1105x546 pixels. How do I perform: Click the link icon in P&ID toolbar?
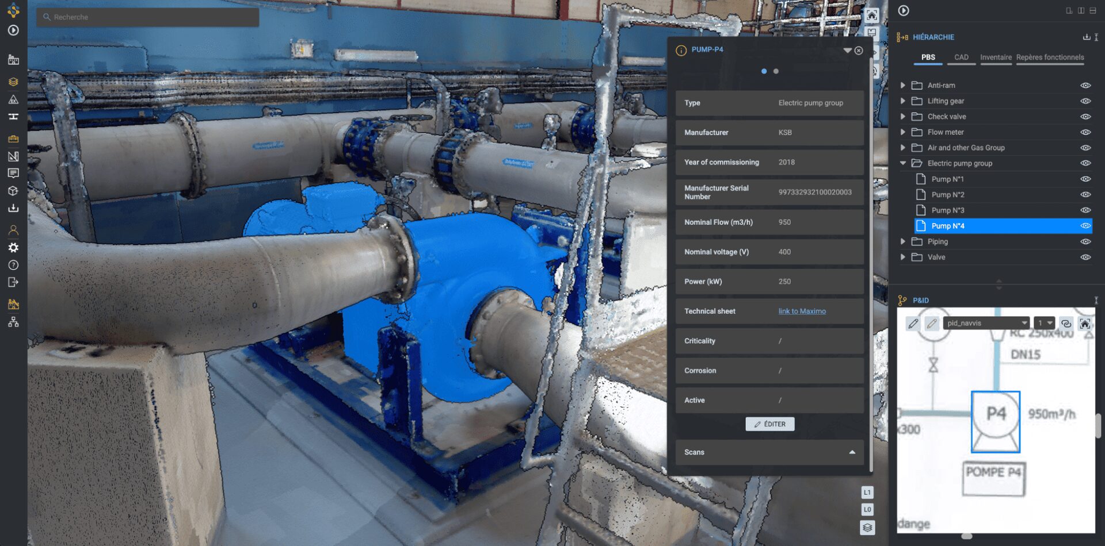[1066, 324]
